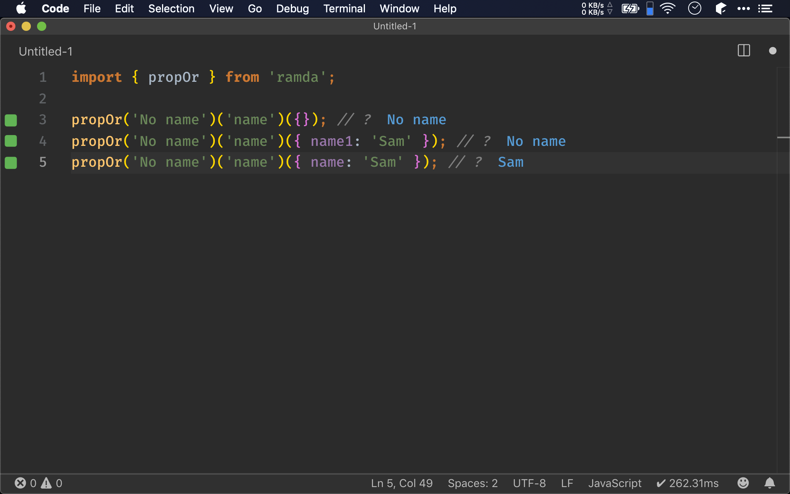Open the Code application menu
This screenshot has height=494, width=790.
coord(55,8)
